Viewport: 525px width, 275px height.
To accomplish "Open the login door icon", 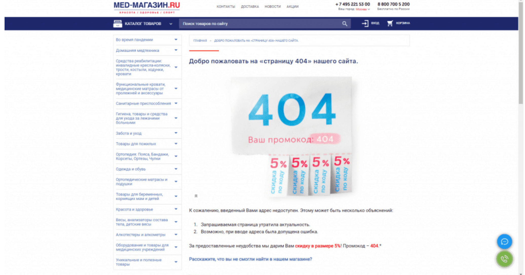I will (x=365, y=24).
